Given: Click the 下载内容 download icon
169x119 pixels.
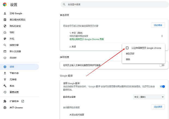Looking at the screenshot, I should click(x=5, y=73).
